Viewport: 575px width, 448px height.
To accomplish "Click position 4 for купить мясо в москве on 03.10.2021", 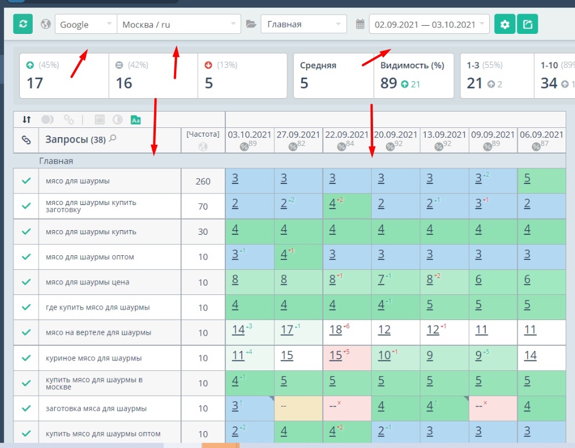I will [235, 381].
